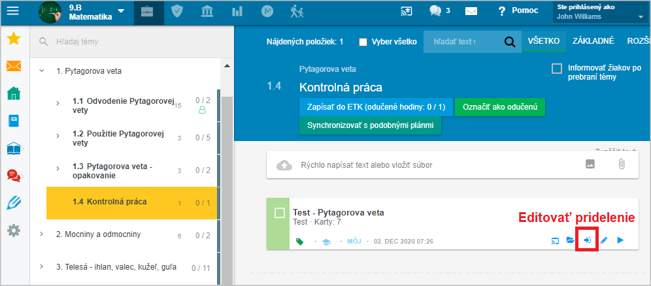Click the edit assignment icon in test card

pyautogui.click(x=587, y=241)
